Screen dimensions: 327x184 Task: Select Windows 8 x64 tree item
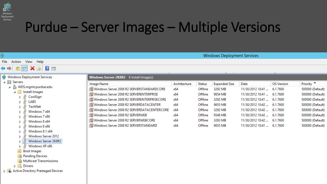tap(39, 121)
